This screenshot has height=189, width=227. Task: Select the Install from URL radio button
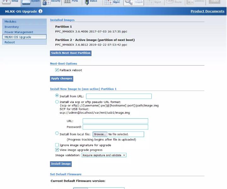pyautogui.click(x=57, y=95)
